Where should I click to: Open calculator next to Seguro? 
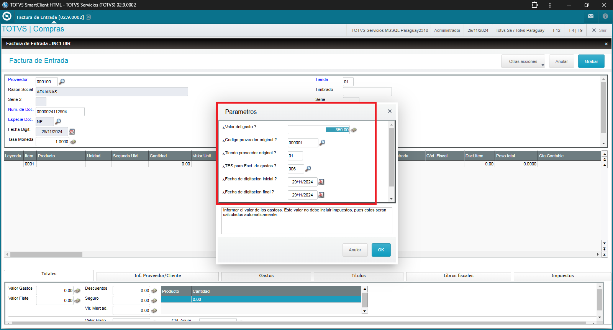tap(154, 301)
